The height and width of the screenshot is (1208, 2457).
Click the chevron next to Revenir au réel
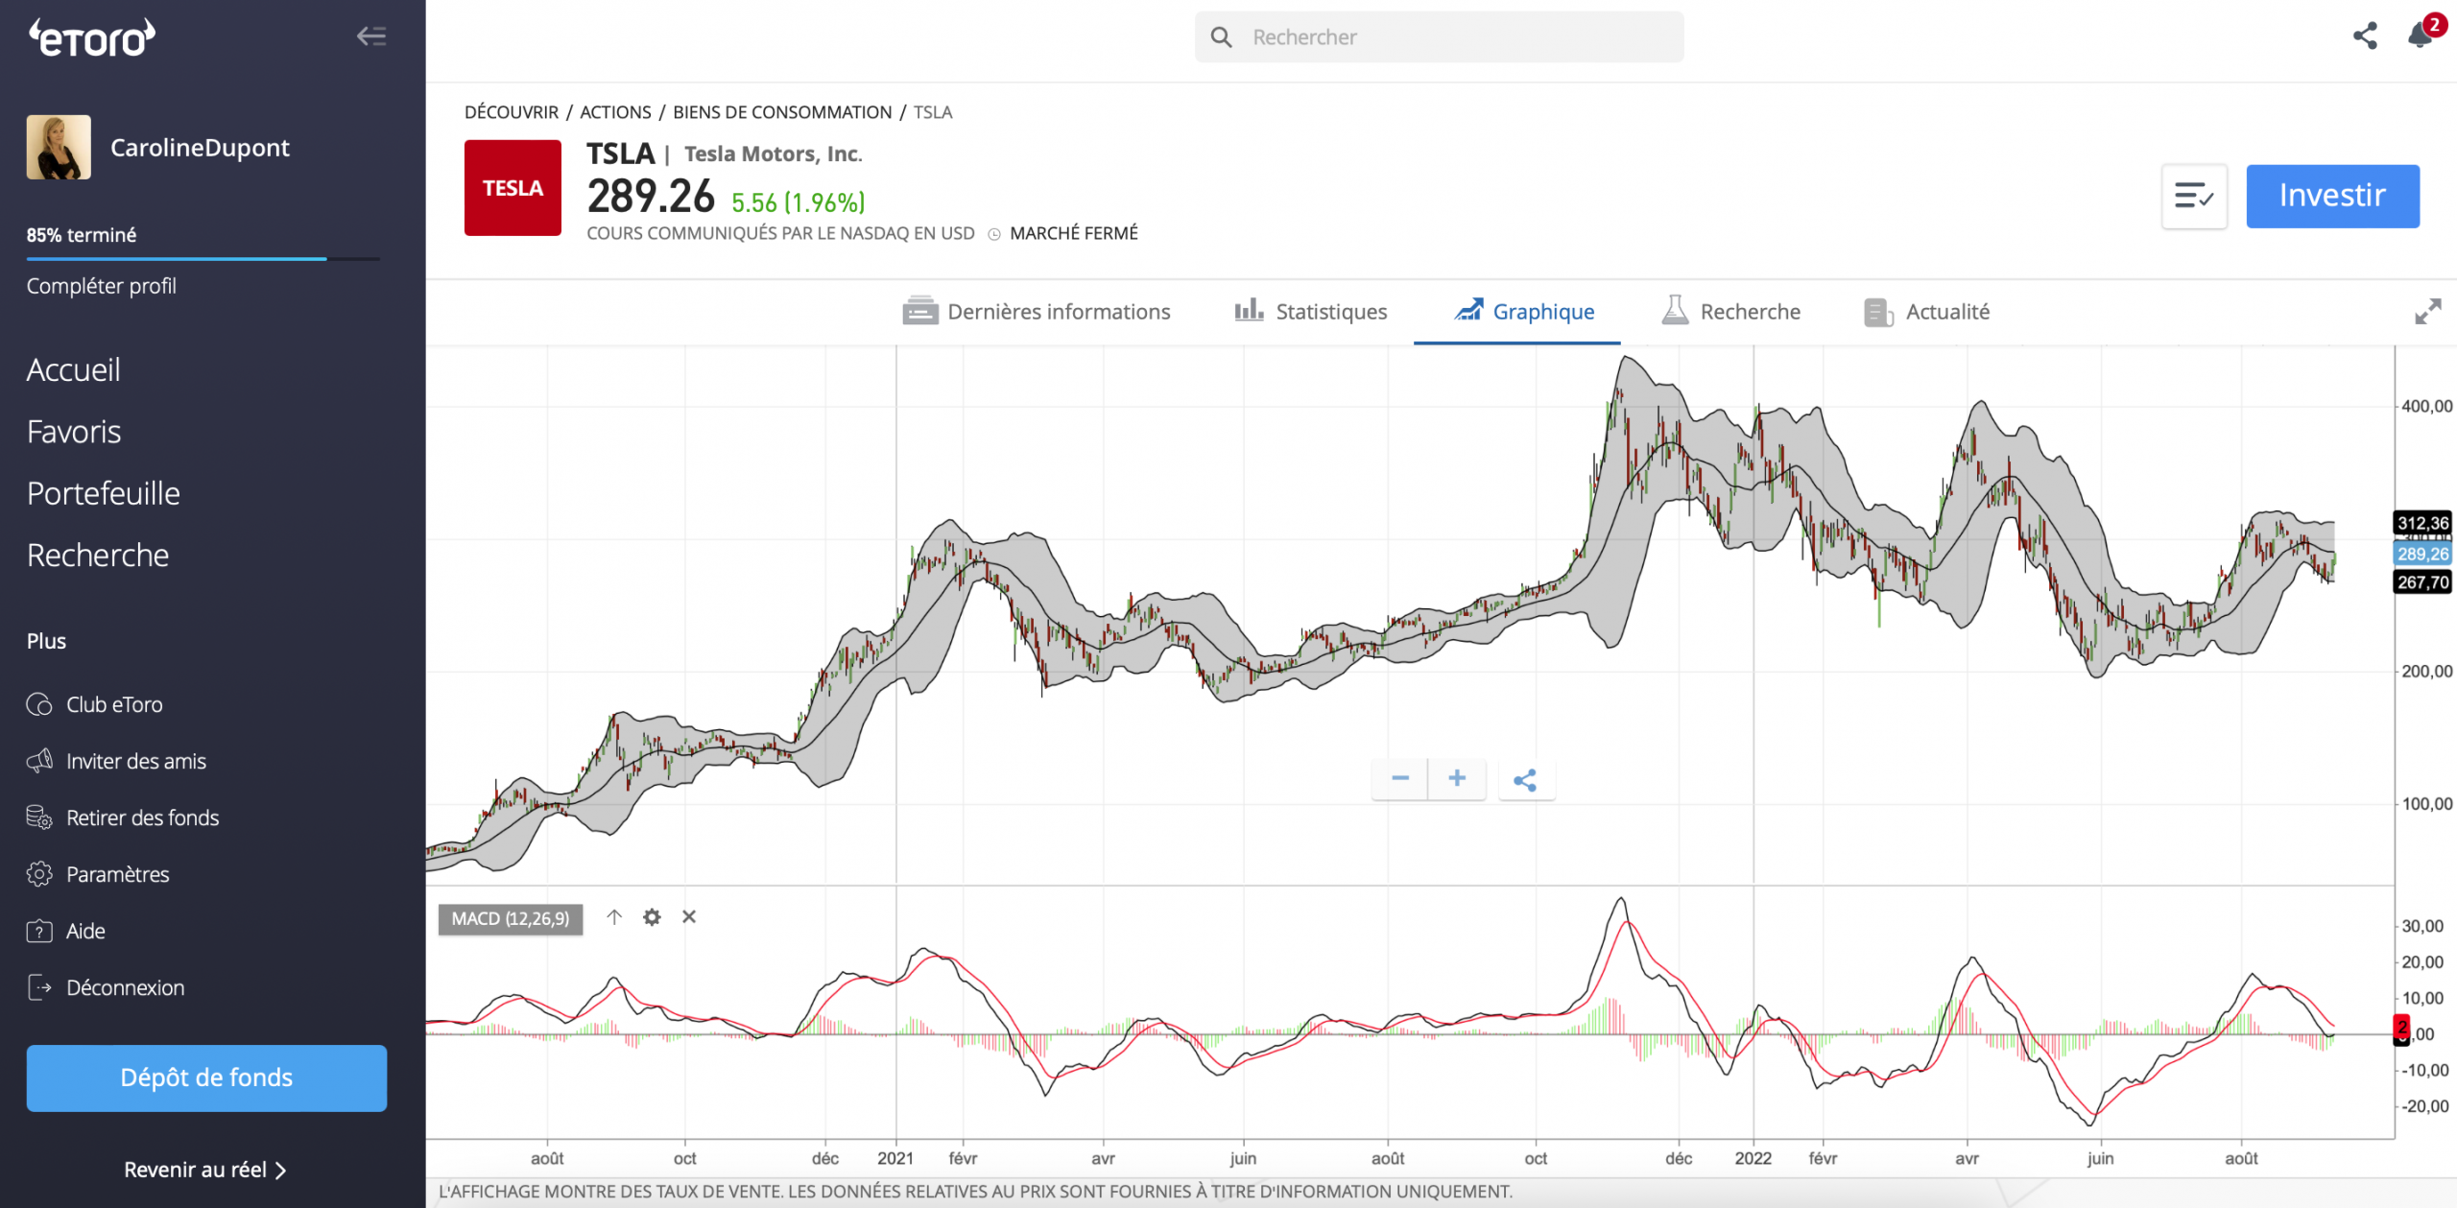[280, 1171]
